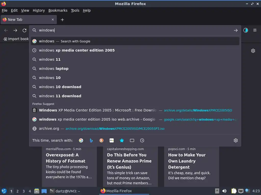Open the View menu
This screenshot has height=195, width=261.
[25, 10]
